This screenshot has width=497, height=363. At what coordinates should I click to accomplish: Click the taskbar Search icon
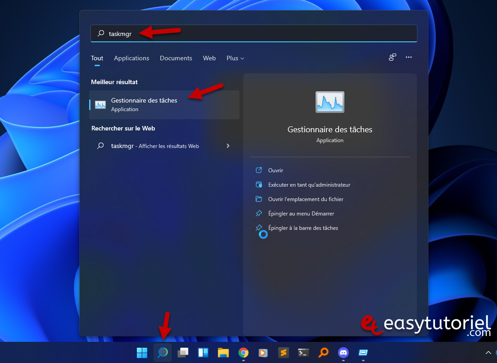pos(163,353)
